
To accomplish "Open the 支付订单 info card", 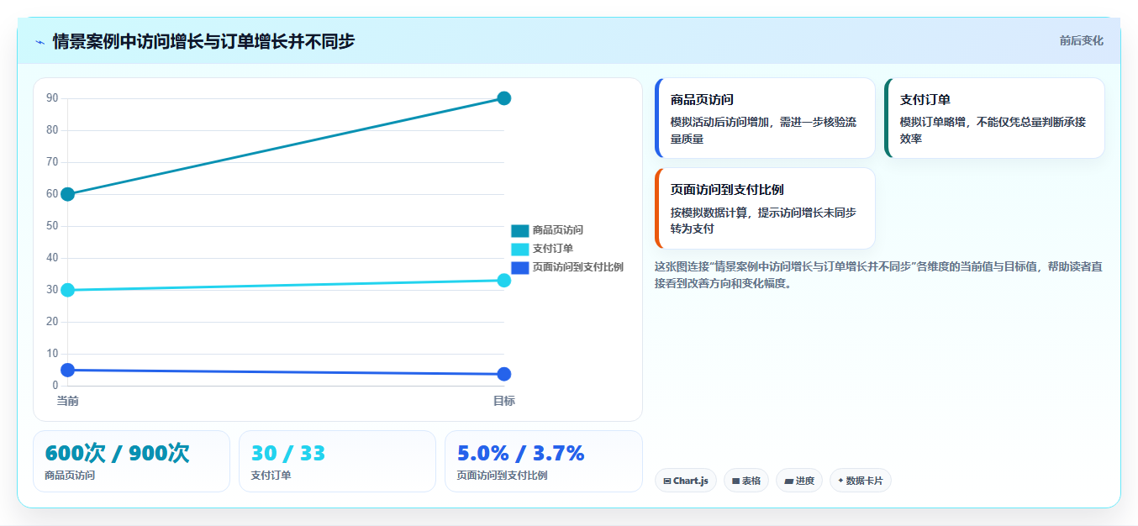I will [994, 118].
